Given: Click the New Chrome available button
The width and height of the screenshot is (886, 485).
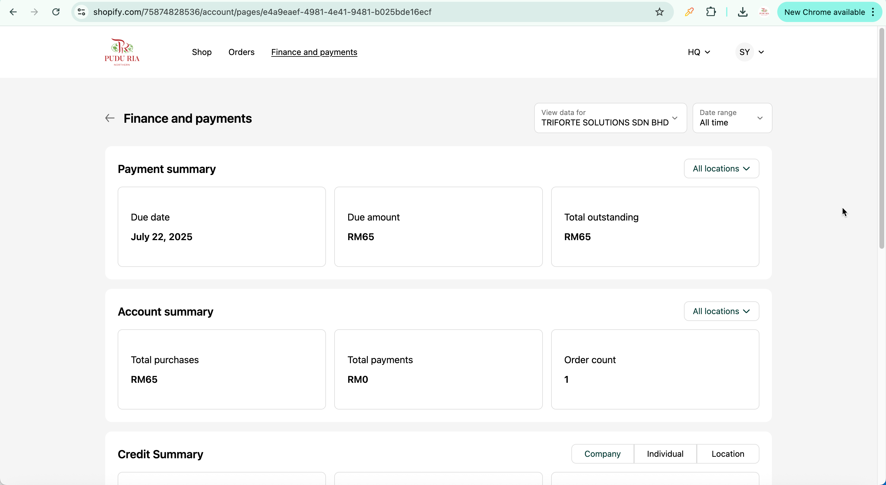Looking at the screenshot, I should tap(824, 12).
